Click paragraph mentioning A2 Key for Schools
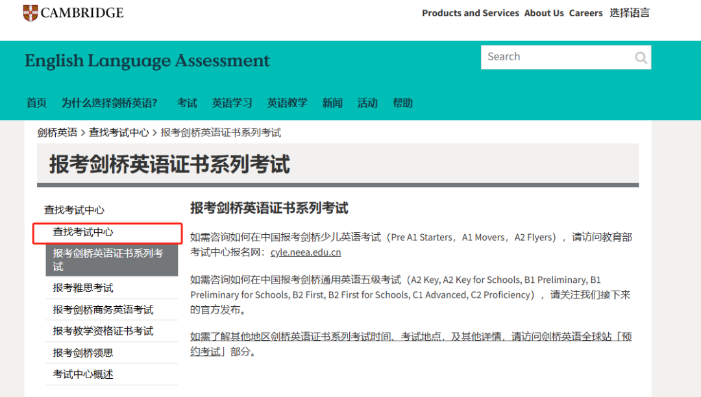 pyautogui.click(x=410, y=295)
